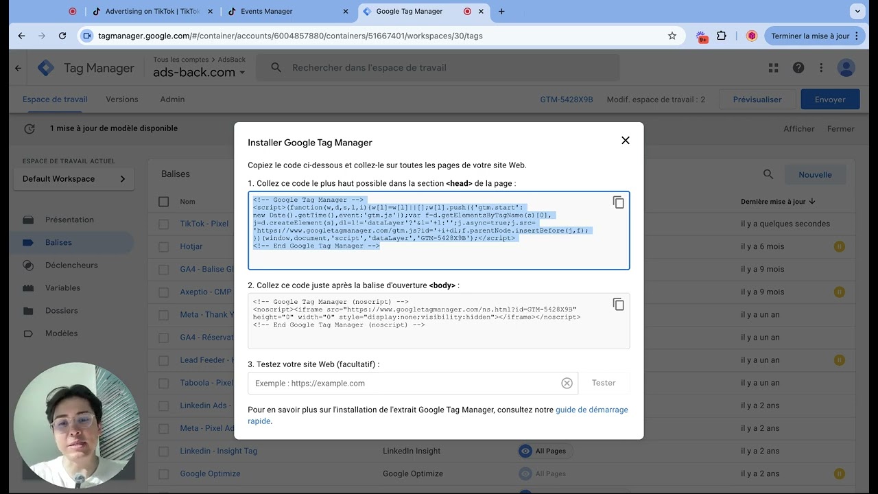Open the browser extensions puzzle icon
This screenshot has width=878, height=494.
coord(722,36)
